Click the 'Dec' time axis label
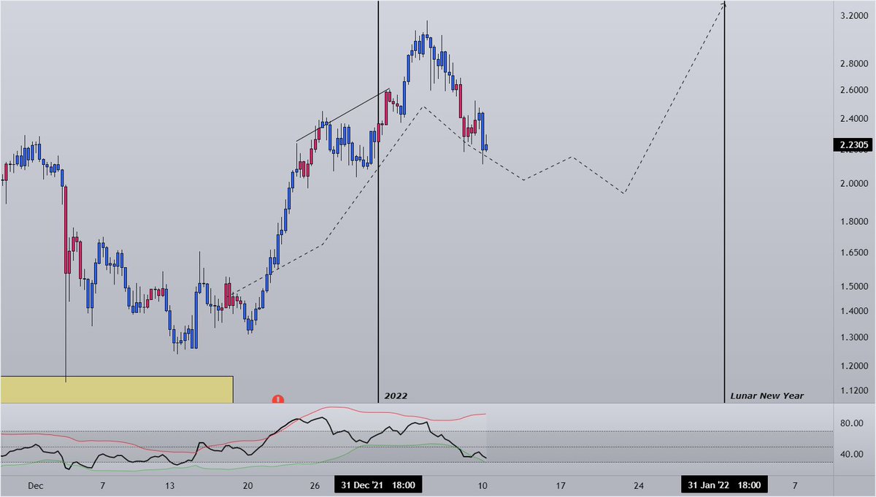Image resolution: width=876 pixels, height=497 pixels. click(x=35, y=485)
